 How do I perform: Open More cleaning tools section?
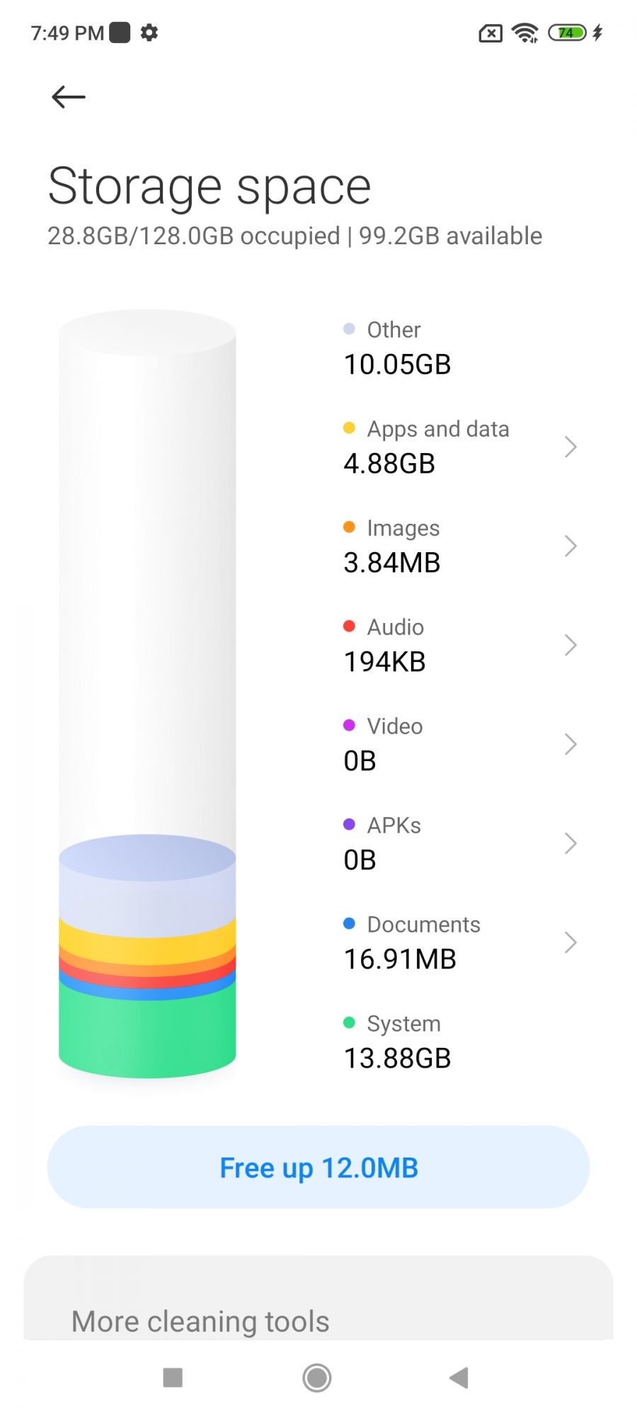click(x=200, y=1321)
